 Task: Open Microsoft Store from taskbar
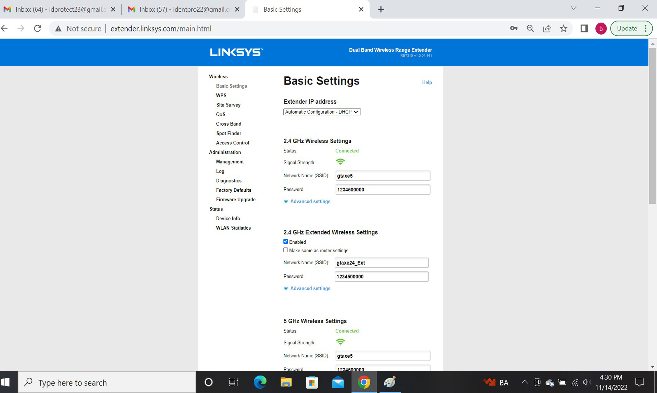[x=312, y=382]
